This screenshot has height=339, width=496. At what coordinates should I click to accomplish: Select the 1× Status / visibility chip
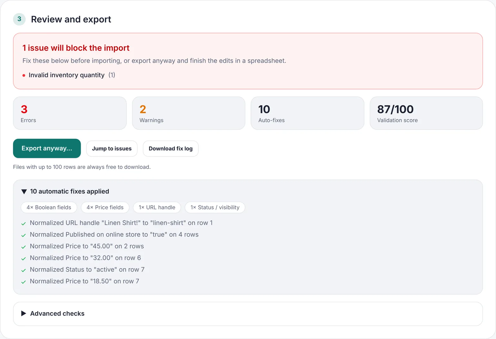[215, 208]
